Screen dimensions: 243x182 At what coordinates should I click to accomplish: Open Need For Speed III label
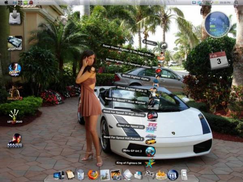(x=130, y=126)
